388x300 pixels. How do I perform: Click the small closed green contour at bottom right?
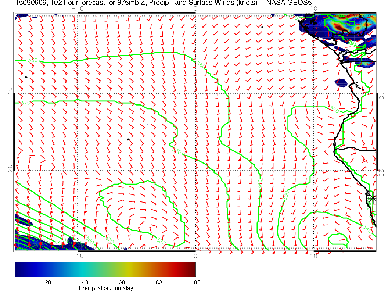[338, 239]
